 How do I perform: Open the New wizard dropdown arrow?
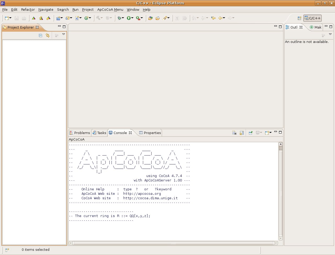(x=10, y=18)
